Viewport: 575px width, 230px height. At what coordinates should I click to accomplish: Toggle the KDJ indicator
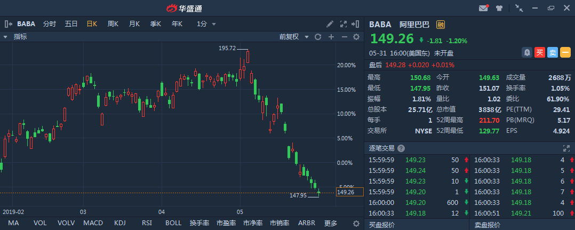coord(120,223)
